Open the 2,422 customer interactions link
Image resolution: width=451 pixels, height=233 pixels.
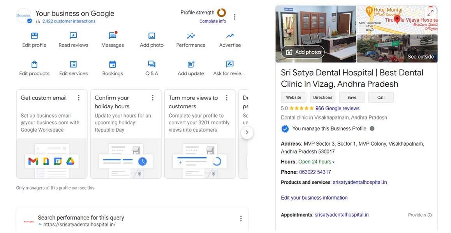(69, 21)
